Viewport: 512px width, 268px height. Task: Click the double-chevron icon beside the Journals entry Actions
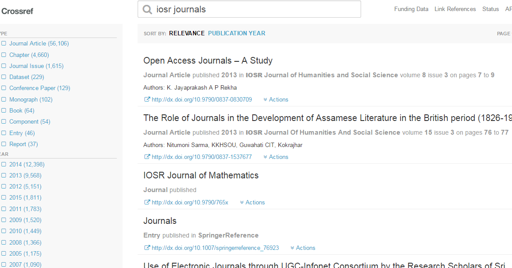tap(293, 248)
